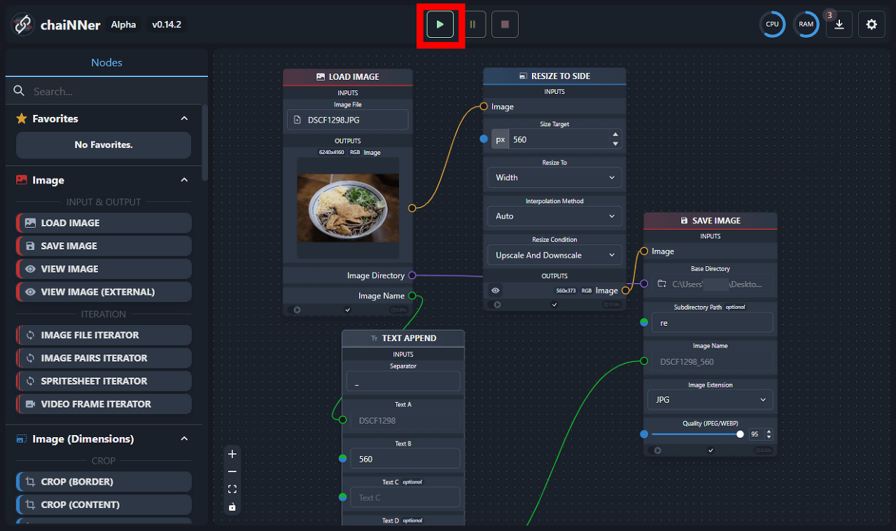The image size is (896, 531).
Task: Click the node search field
Action: tap(106, 91)
